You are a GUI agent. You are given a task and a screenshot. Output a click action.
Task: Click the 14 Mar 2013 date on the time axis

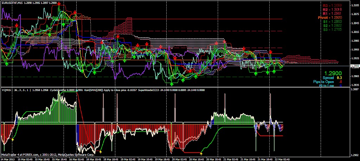coord(8,159)
